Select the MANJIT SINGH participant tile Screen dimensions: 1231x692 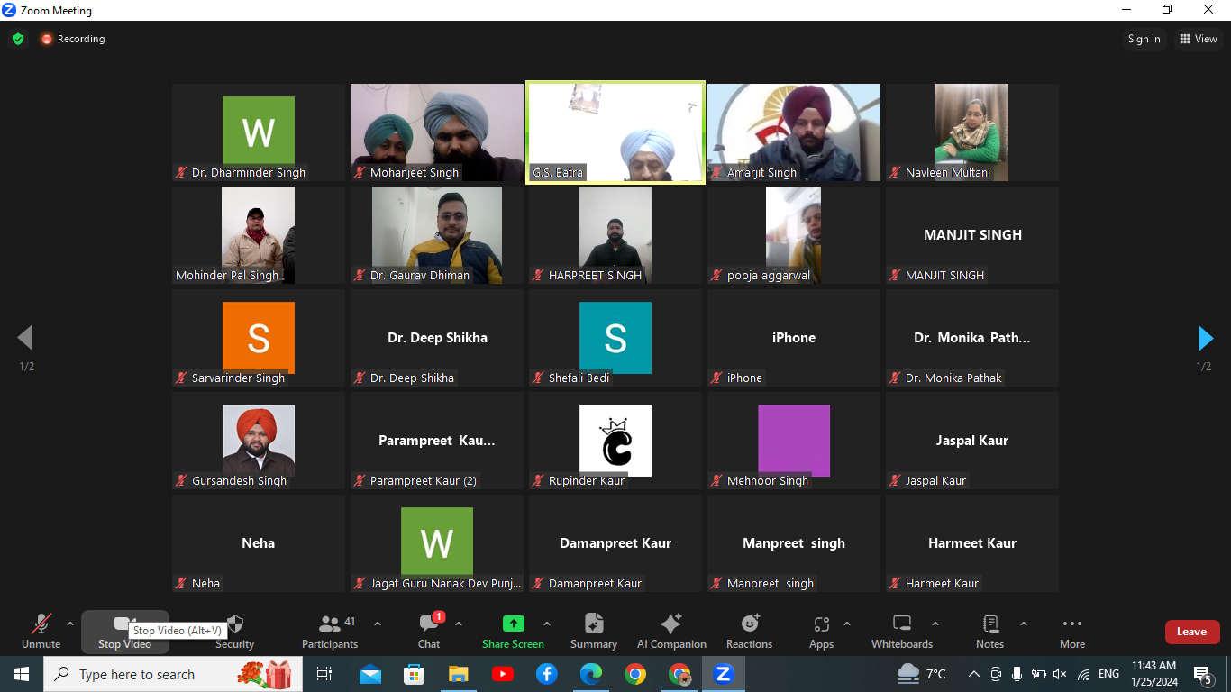point(972,235)
